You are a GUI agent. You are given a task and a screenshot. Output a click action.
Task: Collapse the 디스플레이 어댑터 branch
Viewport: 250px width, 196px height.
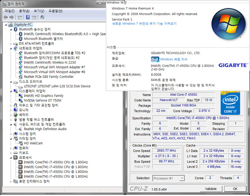click(x=11, y=92)
